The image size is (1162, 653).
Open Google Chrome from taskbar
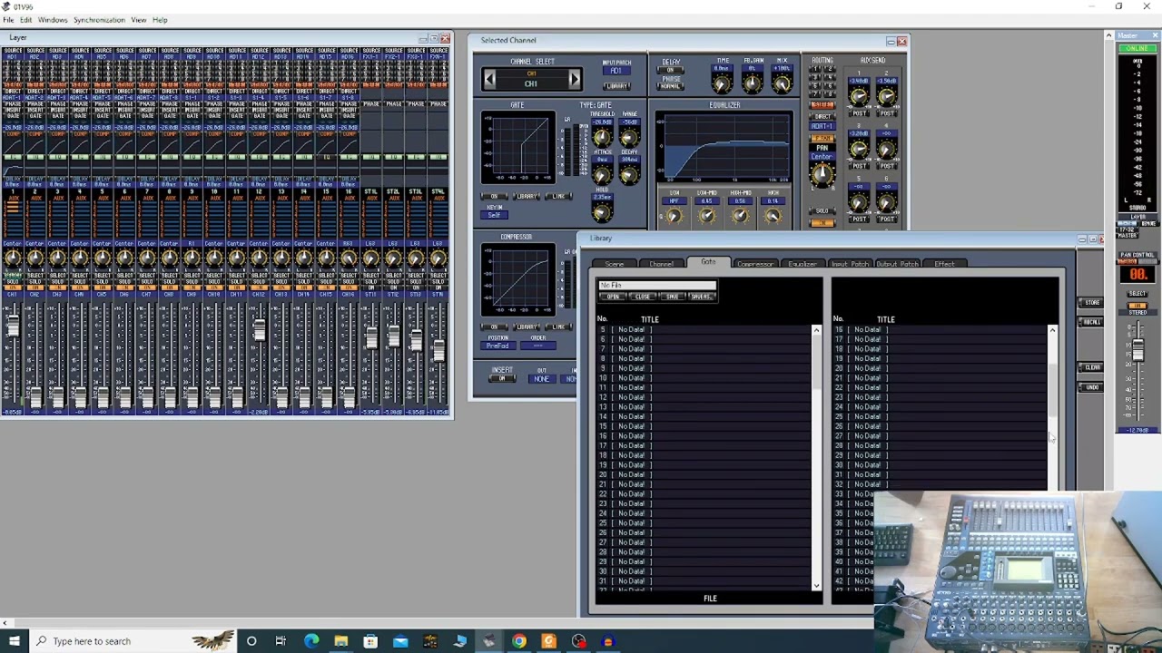point(518,641)
